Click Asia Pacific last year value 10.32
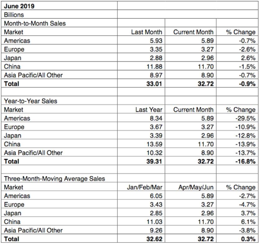The image size is (260, 244). [x=141, y=153]
